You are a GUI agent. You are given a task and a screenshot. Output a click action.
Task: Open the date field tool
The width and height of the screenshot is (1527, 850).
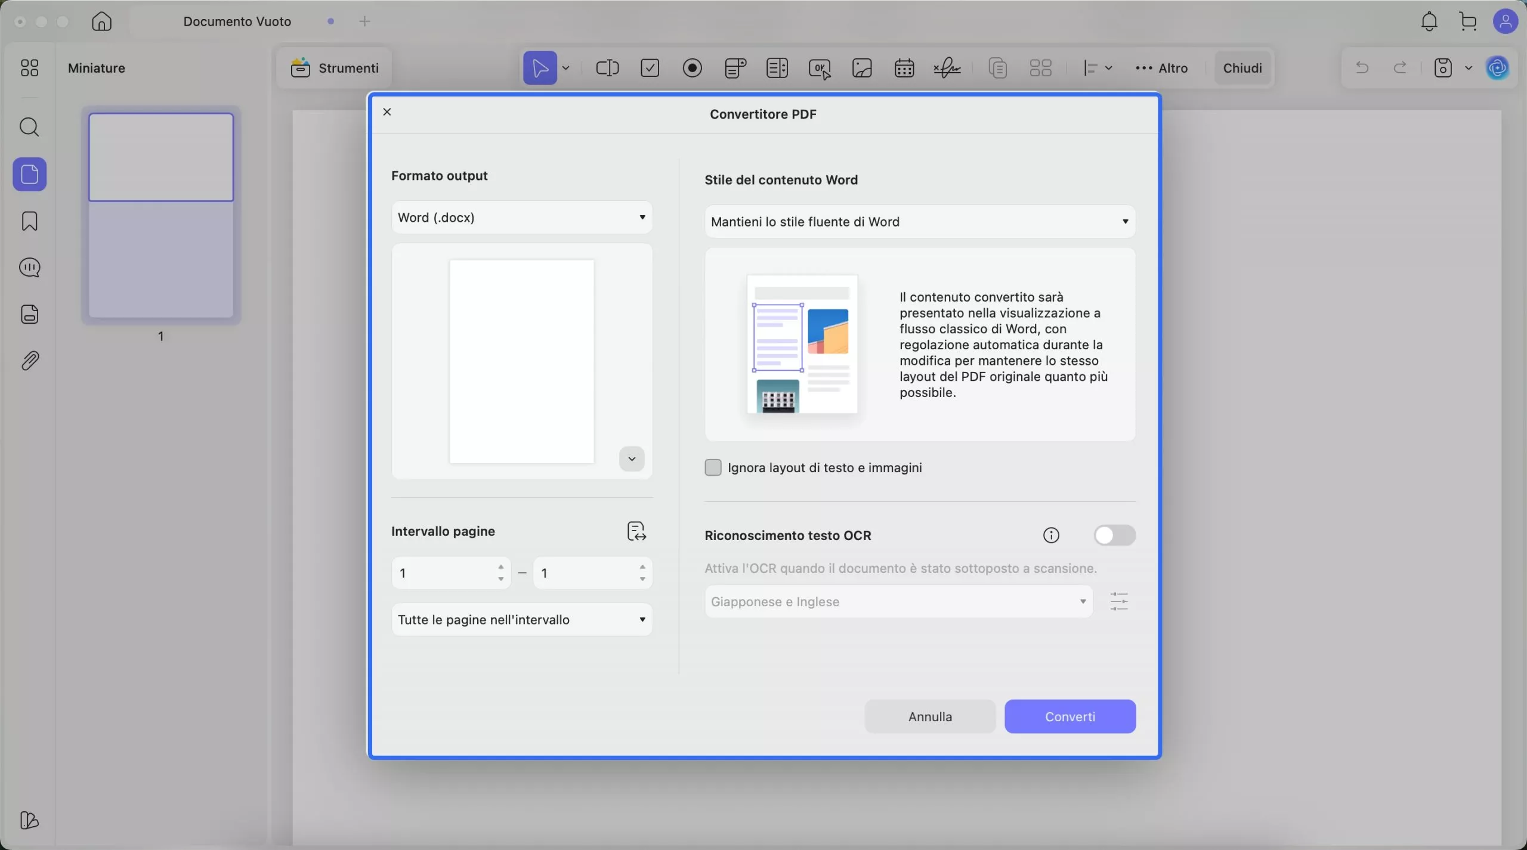click(904, 67)
